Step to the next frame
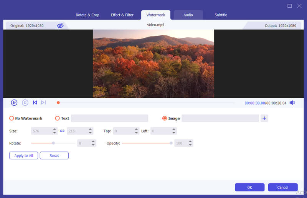Image resolution: width=307 pixels, height=198 pixels. point(43,102)
